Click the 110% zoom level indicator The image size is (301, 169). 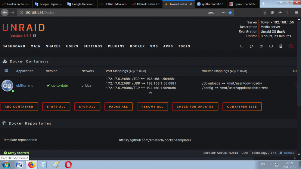point(211,13)
